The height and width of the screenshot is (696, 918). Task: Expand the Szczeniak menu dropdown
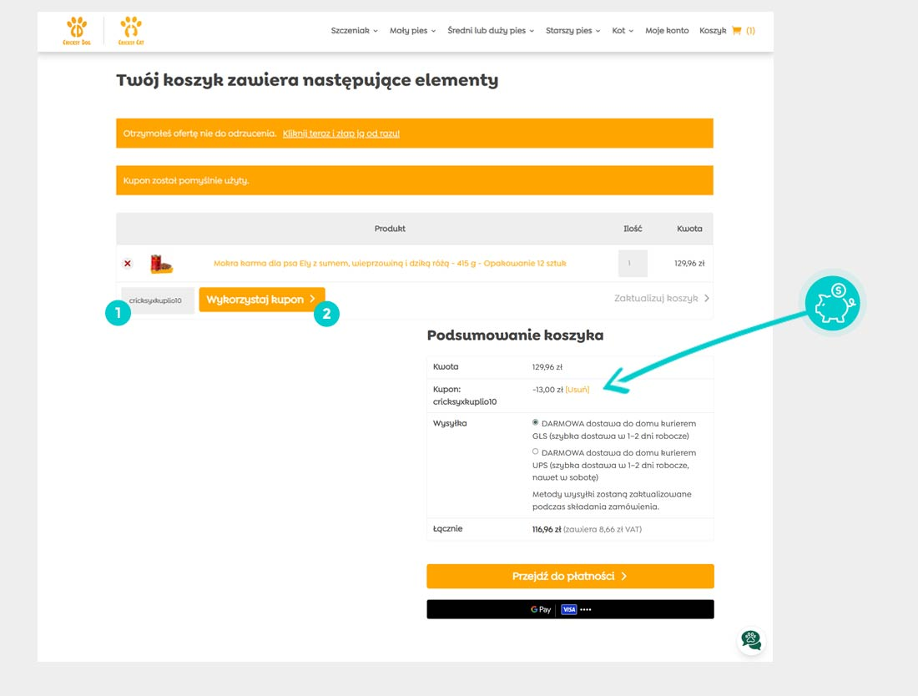(354, 31)
